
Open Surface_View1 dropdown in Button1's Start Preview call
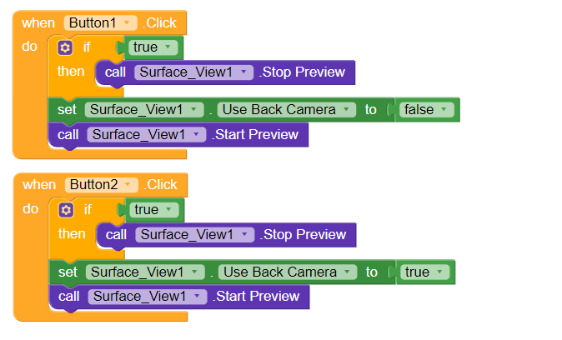[146, 134]
